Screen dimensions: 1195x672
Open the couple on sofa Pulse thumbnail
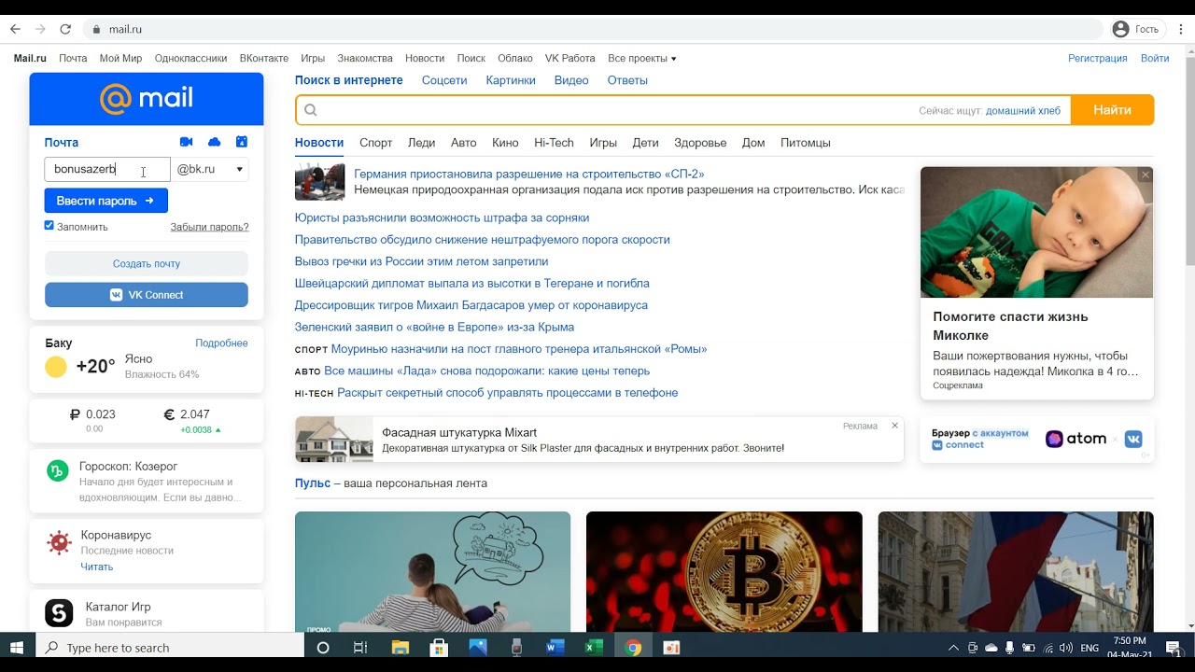point(432,572)
